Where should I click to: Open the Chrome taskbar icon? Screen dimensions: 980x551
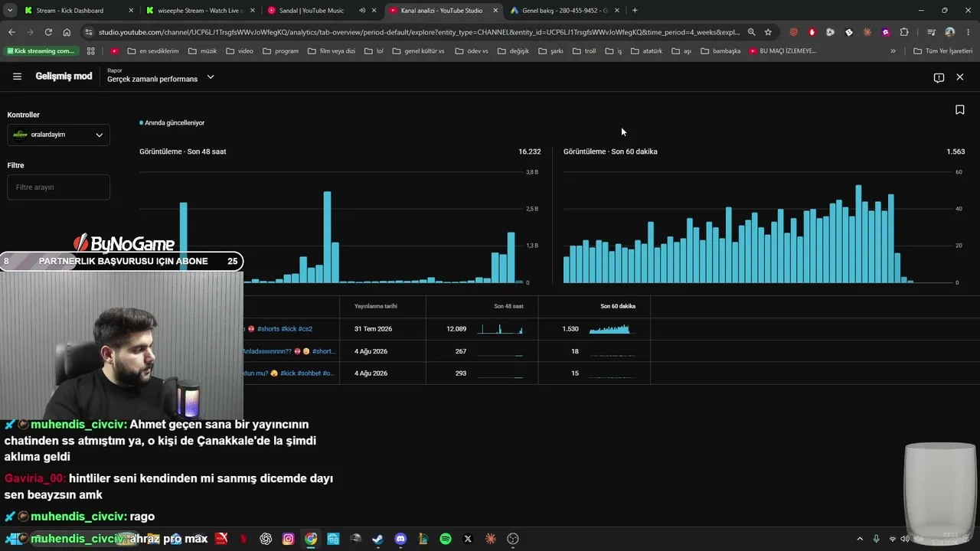coord(311,539)
